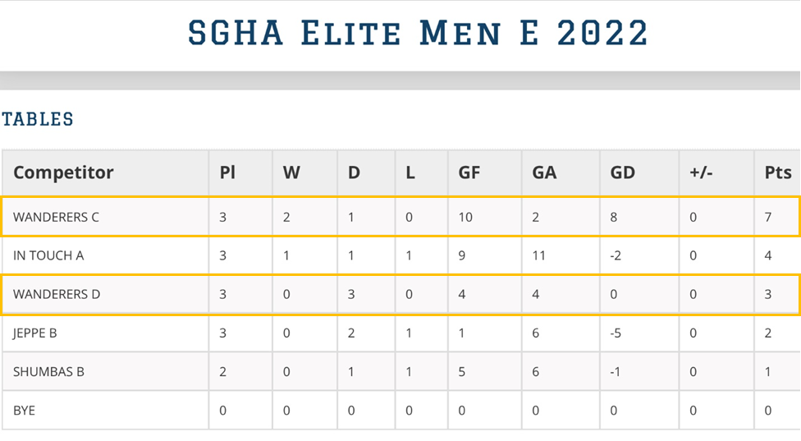Click the L column header
The width and height of the screenshot is (801, 441).
410,172
